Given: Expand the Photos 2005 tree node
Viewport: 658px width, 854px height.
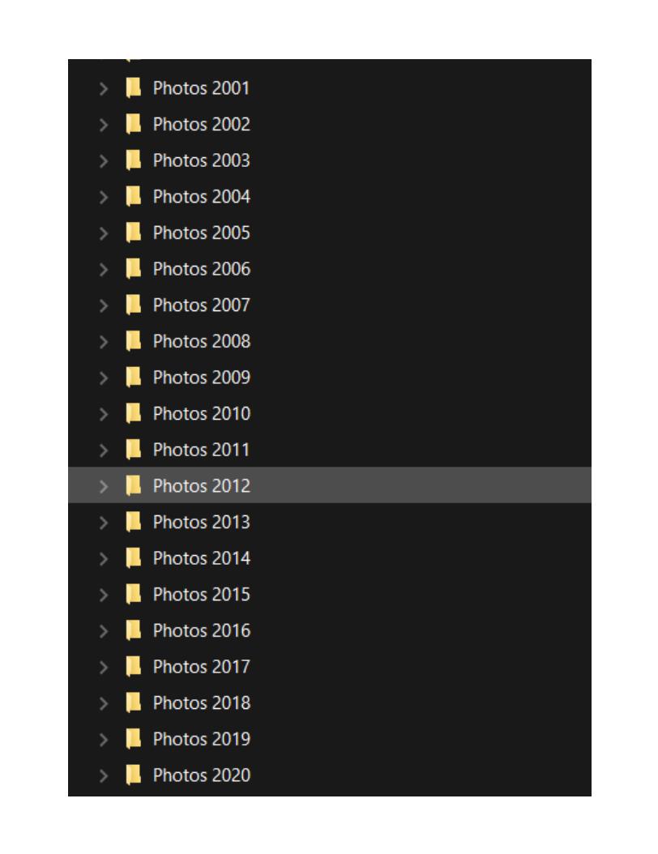Looking at the screenshot, I should (x=104, y=233).
